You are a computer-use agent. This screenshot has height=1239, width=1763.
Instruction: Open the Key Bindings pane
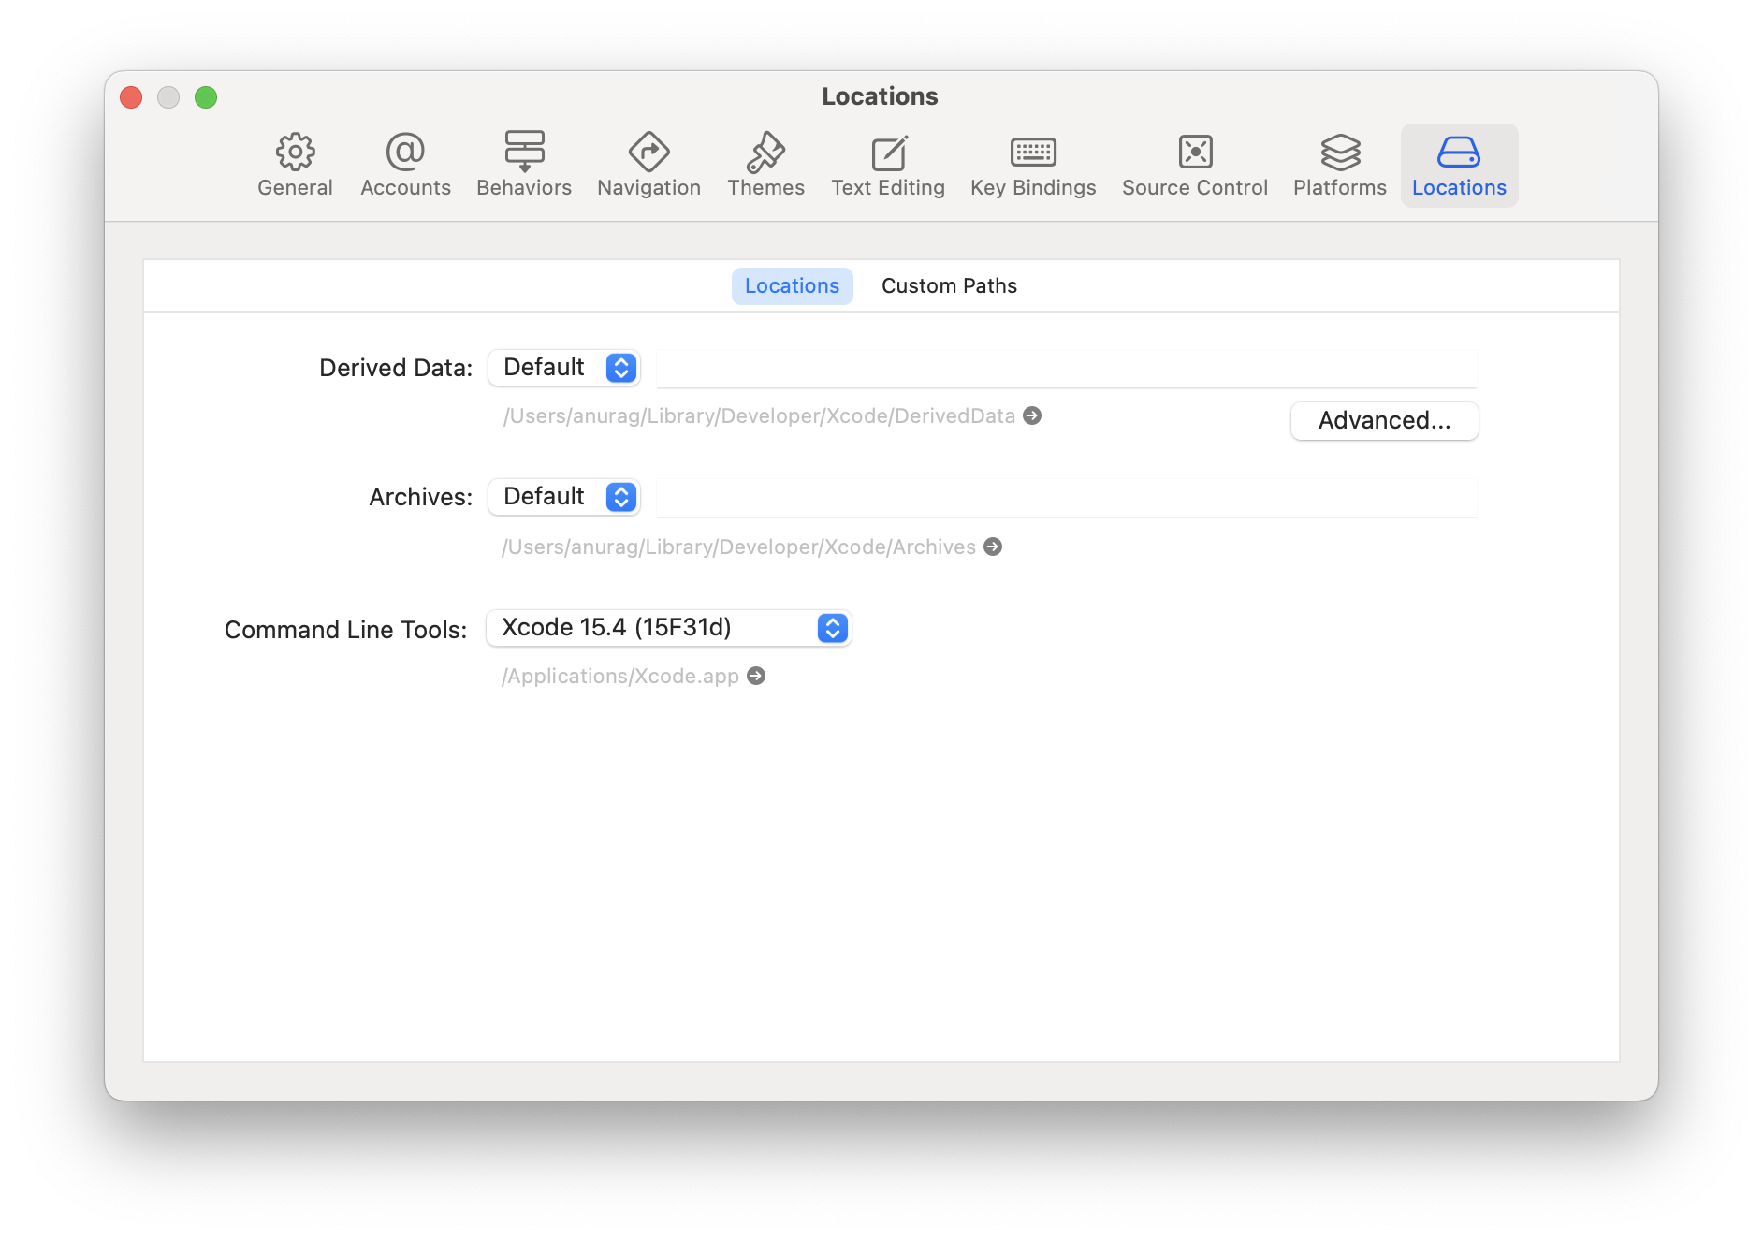tap(1033, 165)
